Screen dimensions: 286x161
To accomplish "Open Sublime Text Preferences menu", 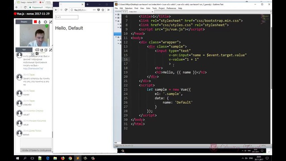I will 171,8.
